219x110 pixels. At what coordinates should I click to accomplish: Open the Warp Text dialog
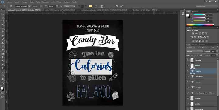96,6
